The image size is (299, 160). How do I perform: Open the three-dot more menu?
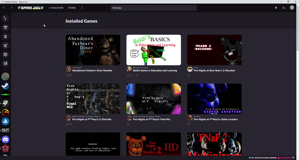[82, 8]
